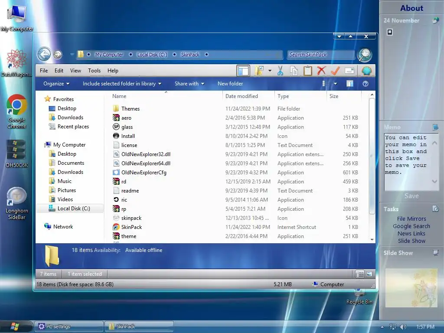The image size is (444, 333).
Task: Switch to large thumbnails view in status bar
Action: click(369, 274)
